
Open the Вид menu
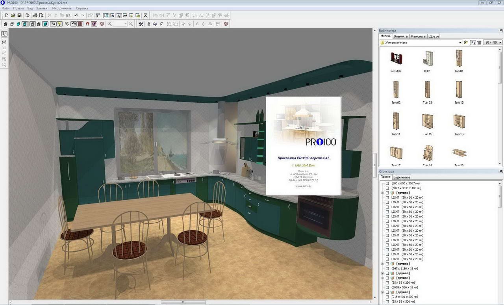[x=30, y=8]
